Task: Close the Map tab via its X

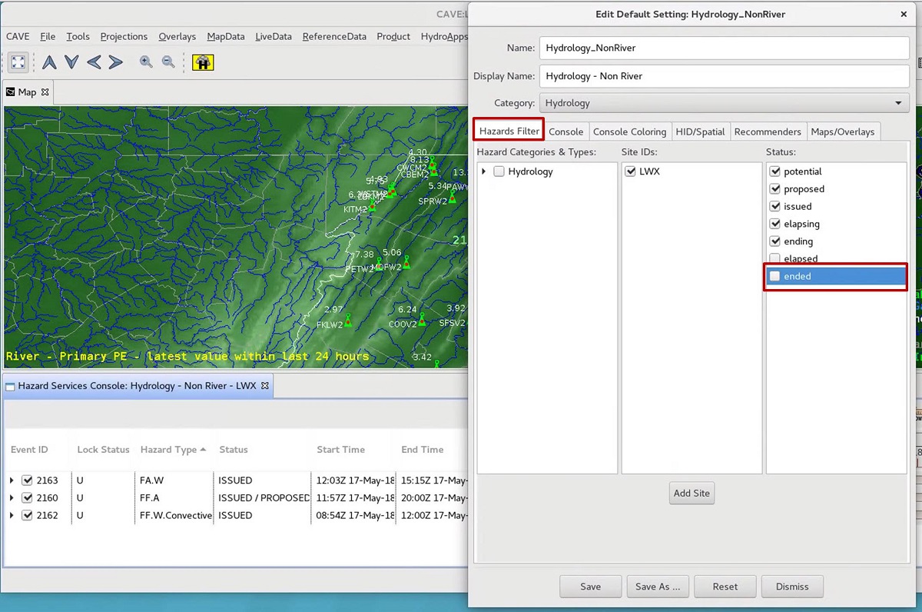Action: pos(45,92)
